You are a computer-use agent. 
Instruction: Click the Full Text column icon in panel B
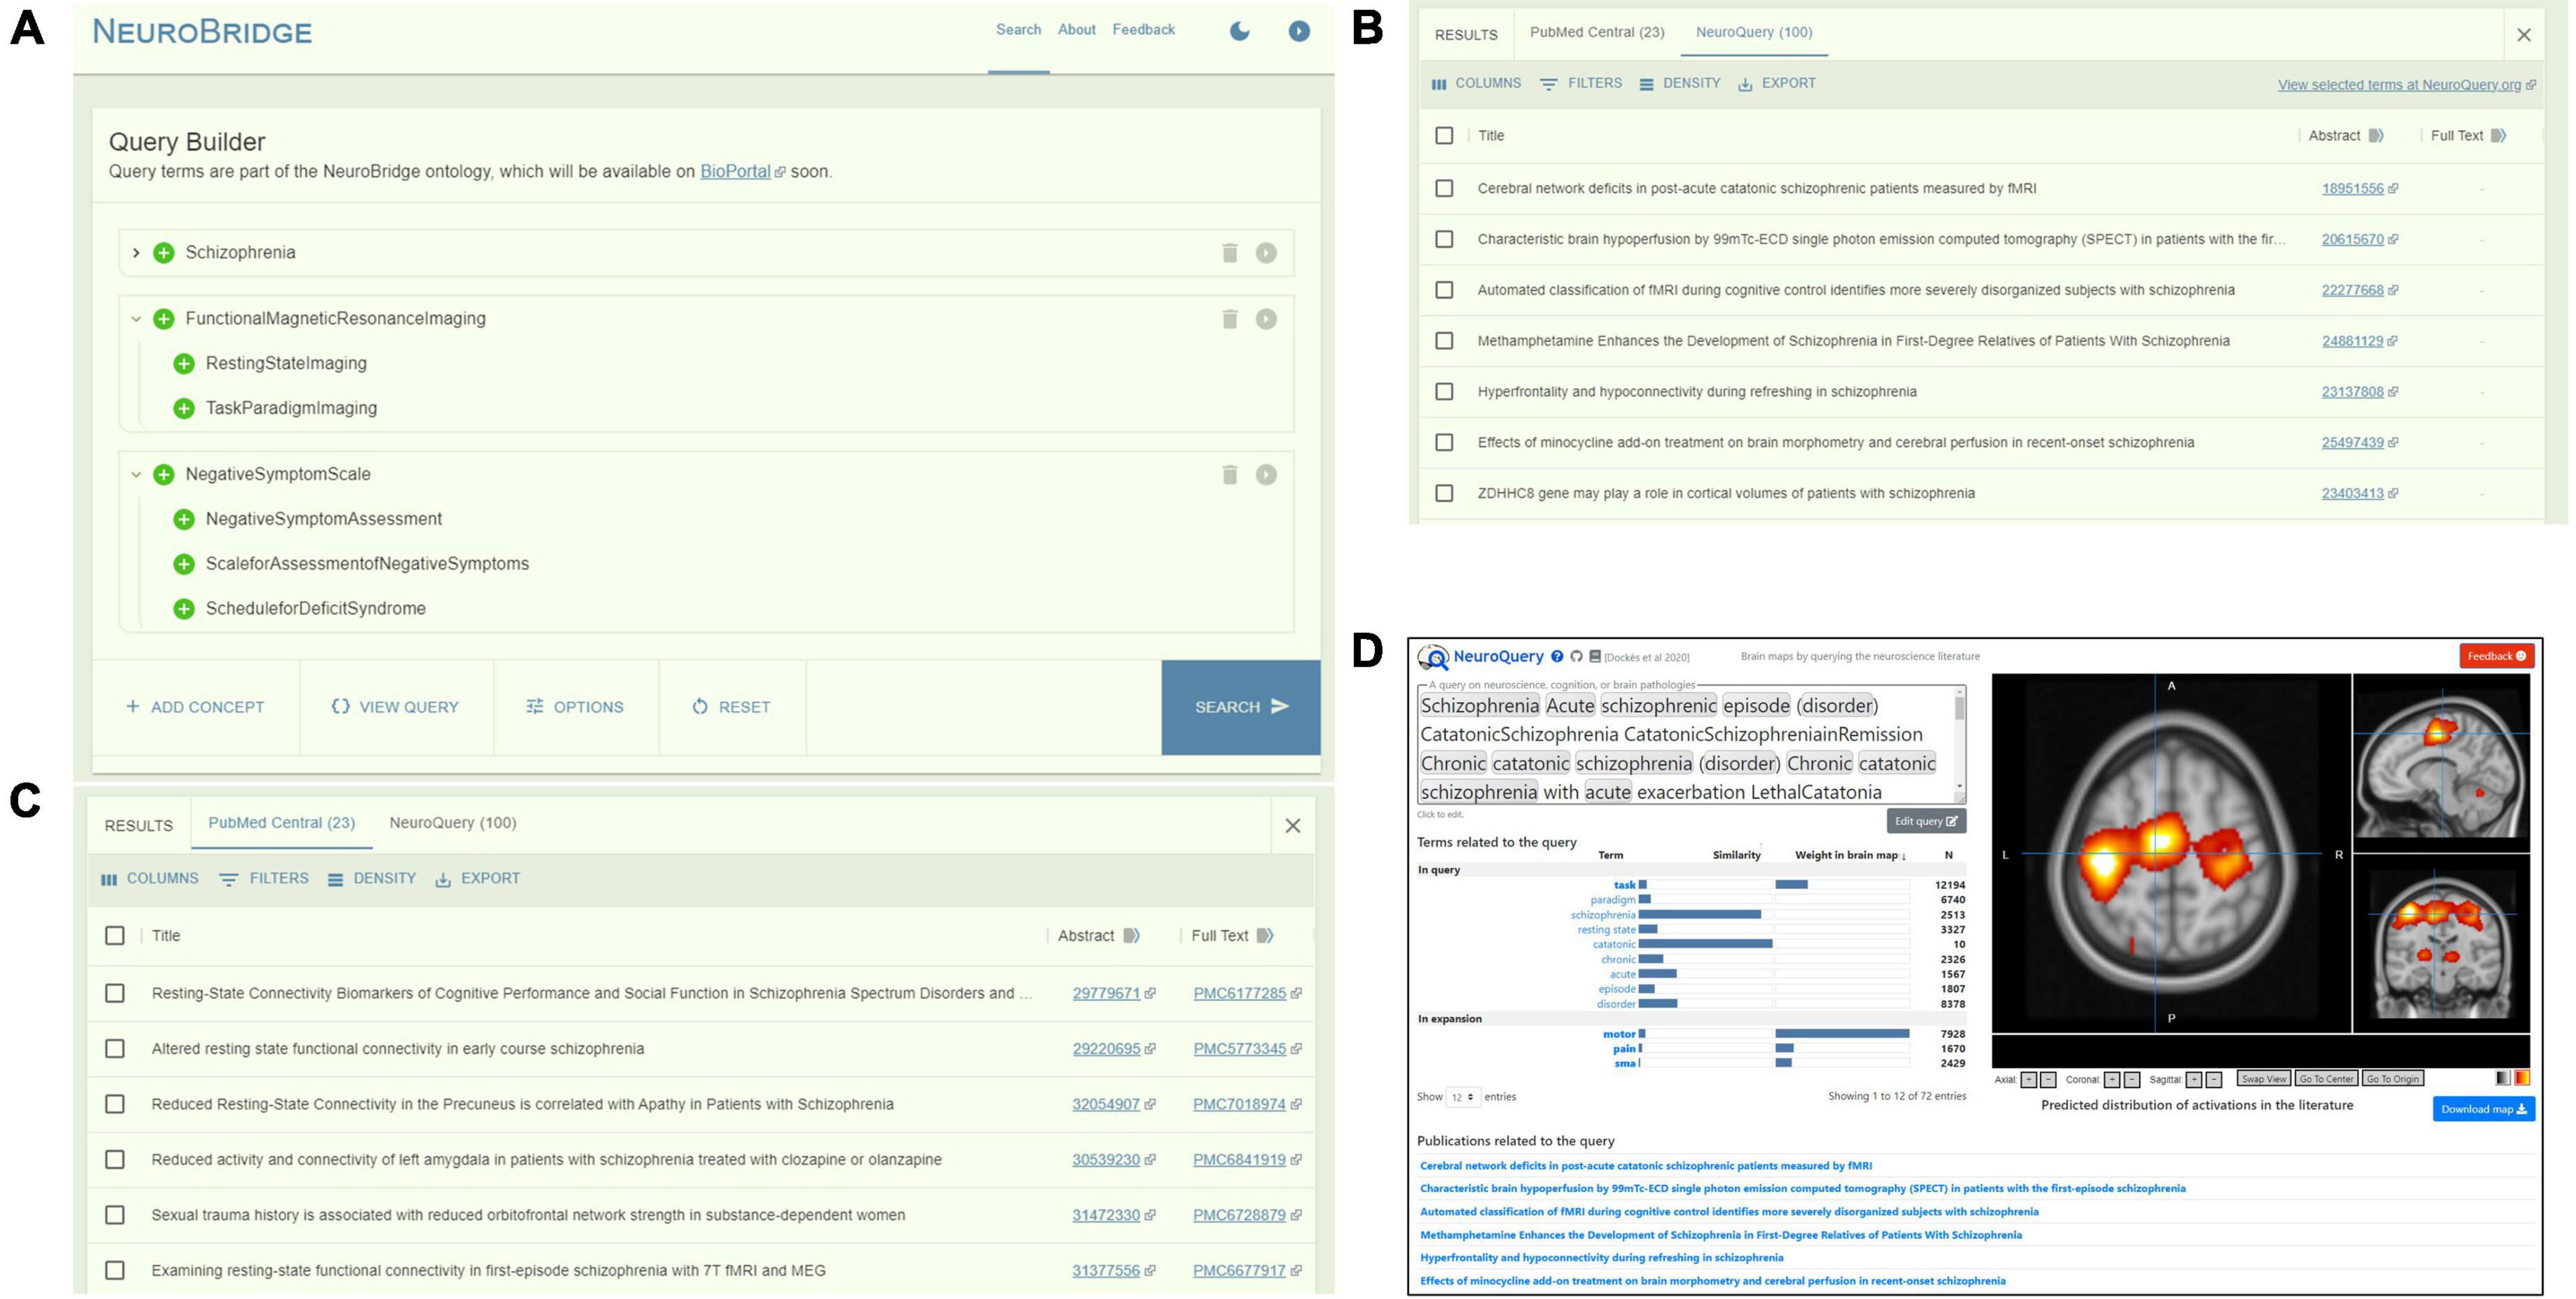[2498, 136]
